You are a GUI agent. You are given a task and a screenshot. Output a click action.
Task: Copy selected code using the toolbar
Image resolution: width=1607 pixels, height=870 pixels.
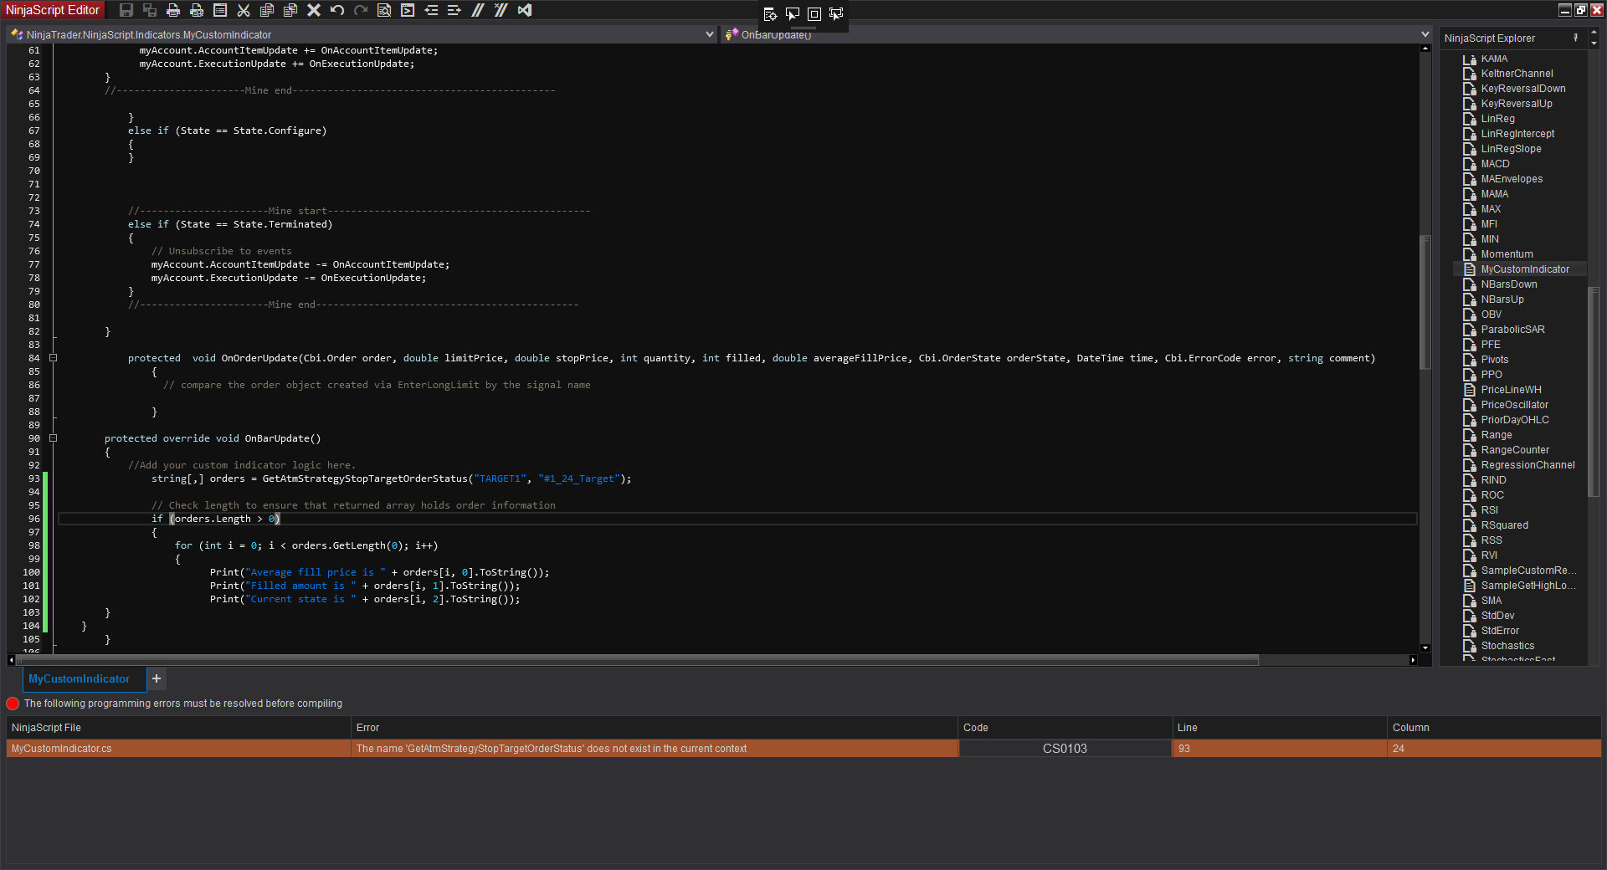[x=267, y=10]
